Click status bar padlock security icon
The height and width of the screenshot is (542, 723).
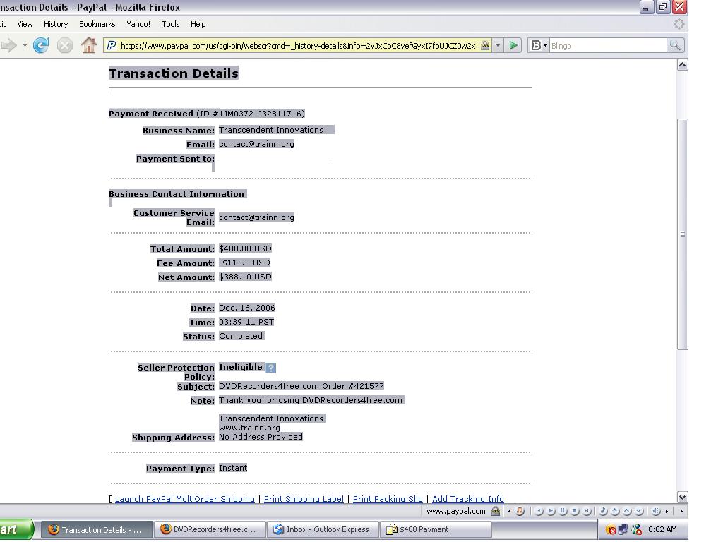(496, 511)
